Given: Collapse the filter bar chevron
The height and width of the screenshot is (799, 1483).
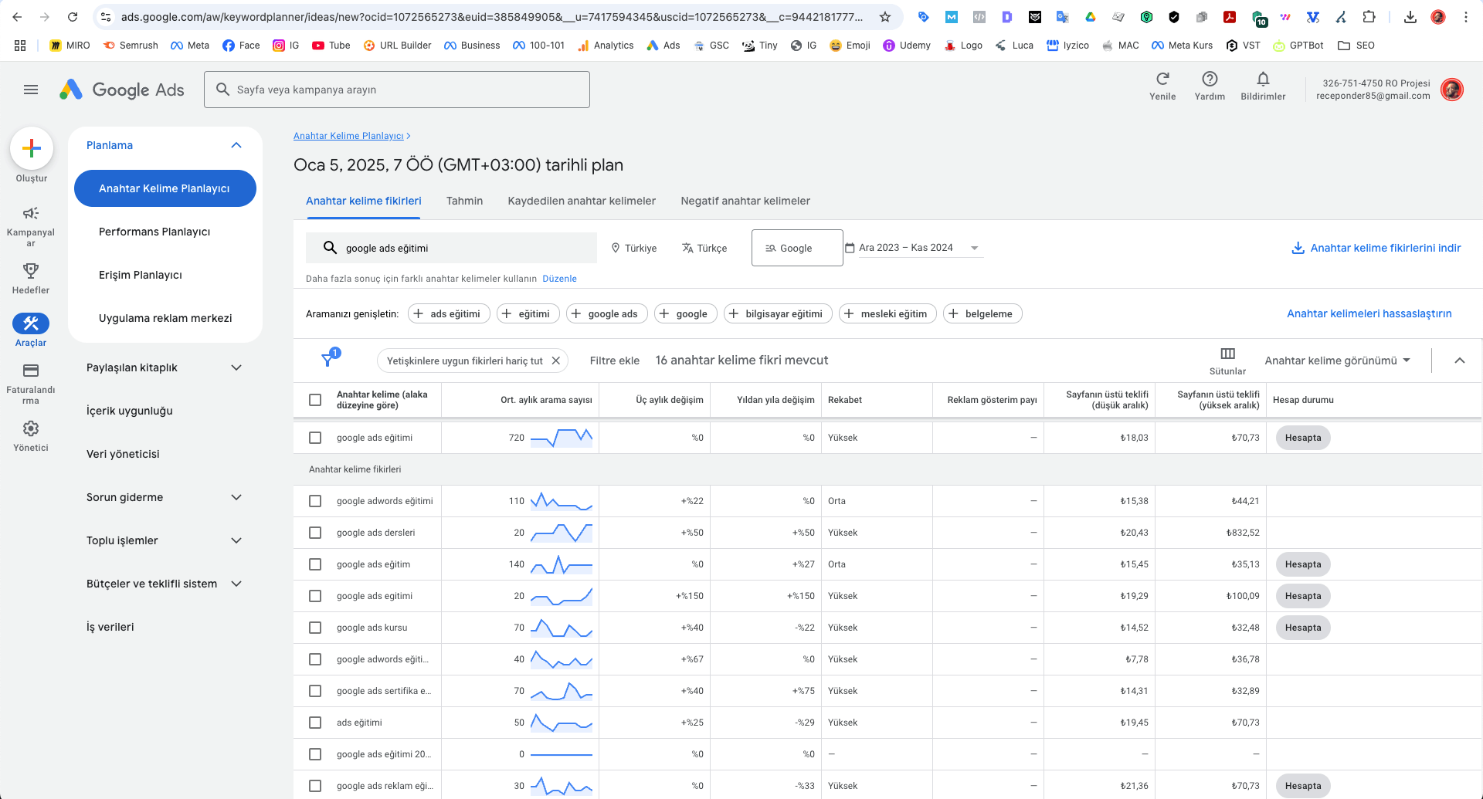Looking at the screenshot, I should point(1460,361).
